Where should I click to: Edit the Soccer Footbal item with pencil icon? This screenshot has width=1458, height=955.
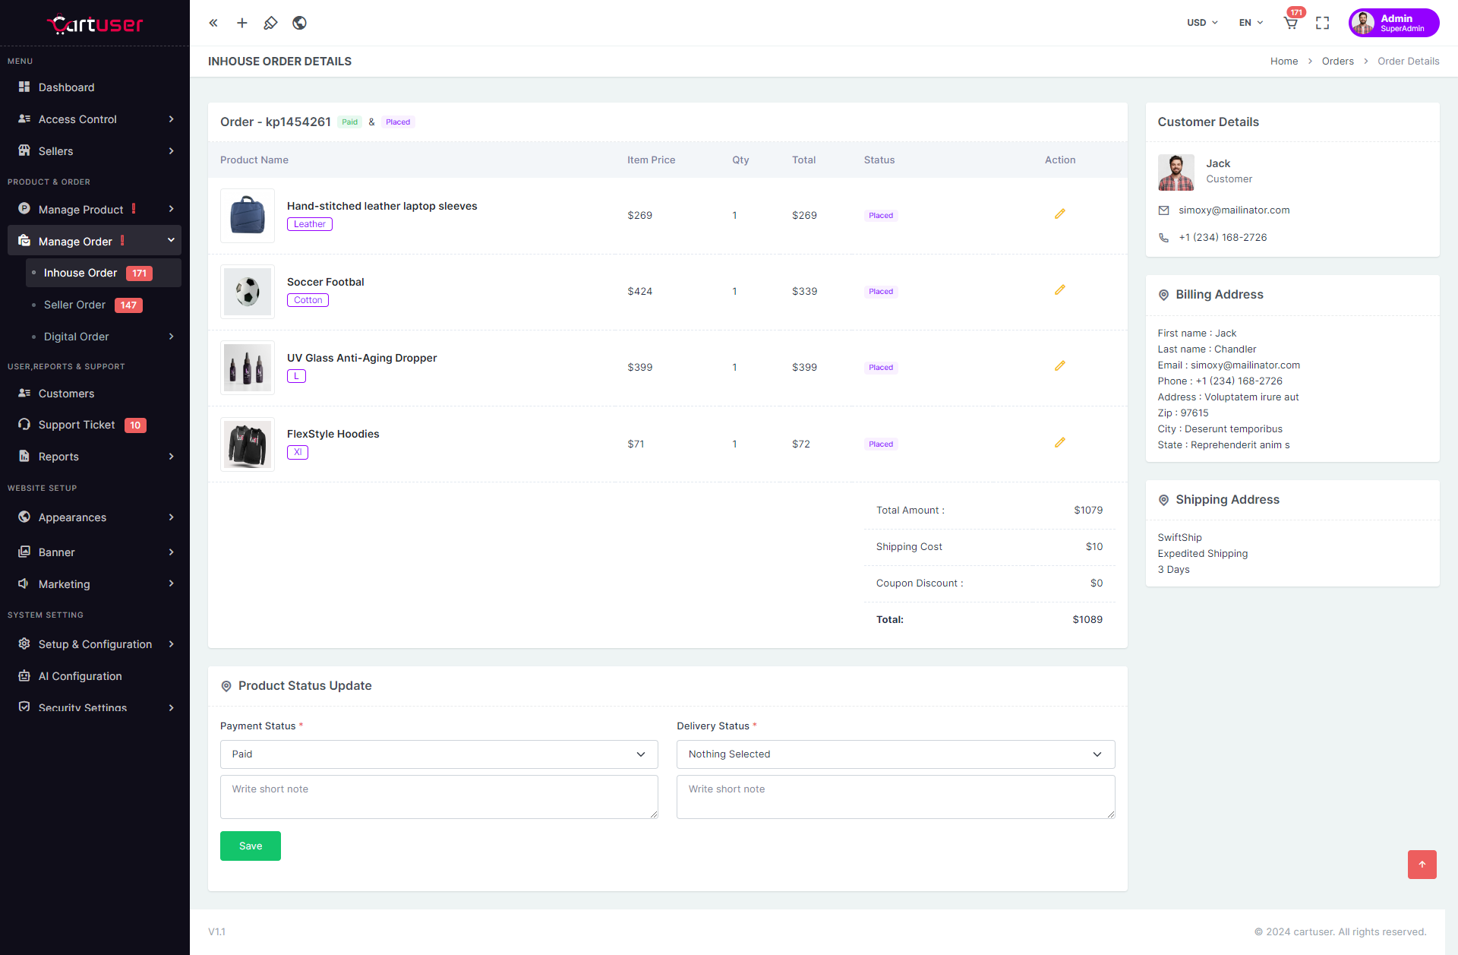click(1059, 290)
